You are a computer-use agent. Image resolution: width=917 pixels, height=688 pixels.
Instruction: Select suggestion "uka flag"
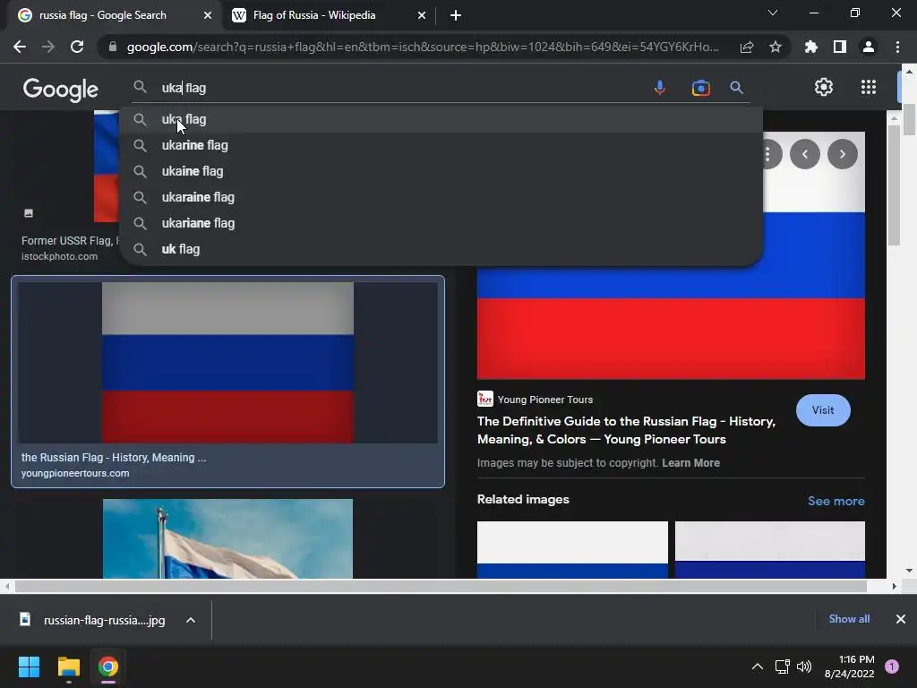coord(441,119)
